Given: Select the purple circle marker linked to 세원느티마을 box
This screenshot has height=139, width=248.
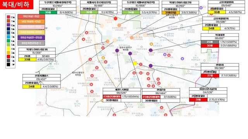Looking at the screenshot, I should [117, 51].
